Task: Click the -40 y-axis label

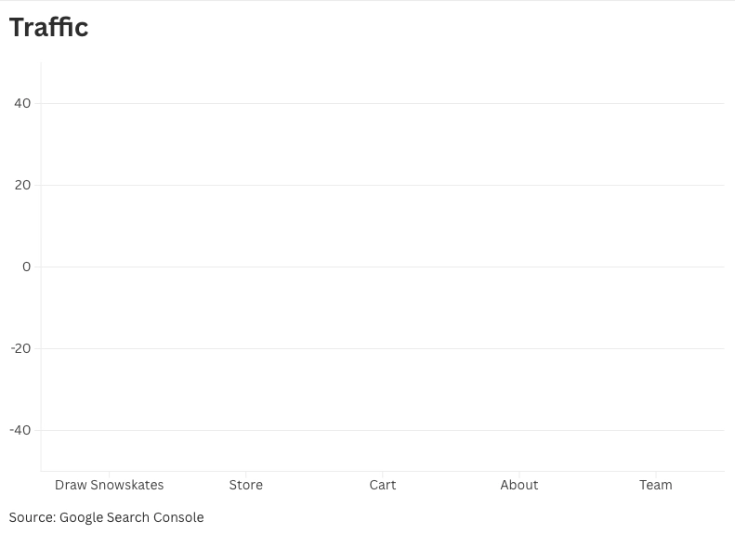Action: click(x=20, y=431)
